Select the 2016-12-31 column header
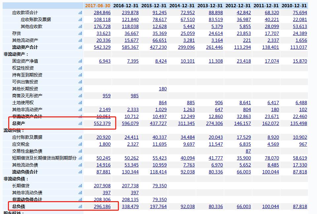The height and width of the screenshot is (214, 317). [x=125, y=6]
